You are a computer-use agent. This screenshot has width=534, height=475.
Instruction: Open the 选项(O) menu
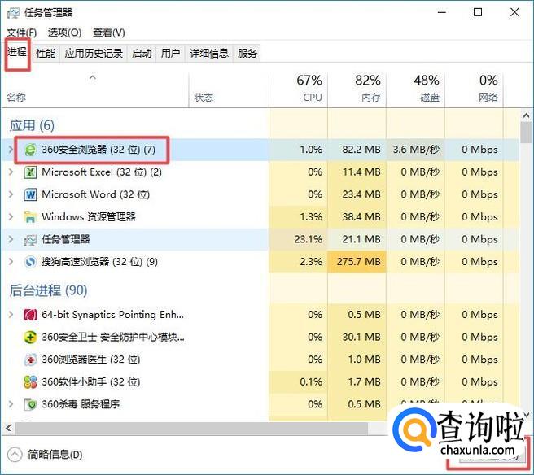pos(64,33)
